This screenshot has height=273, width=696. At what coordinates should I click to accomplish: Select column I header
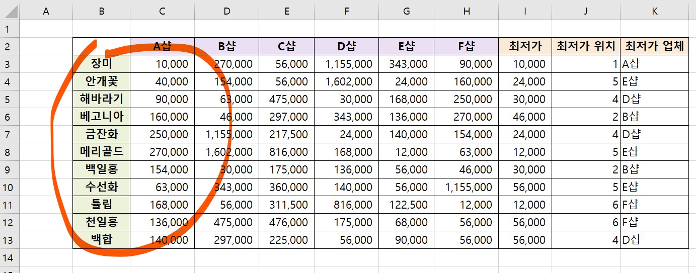525,11
